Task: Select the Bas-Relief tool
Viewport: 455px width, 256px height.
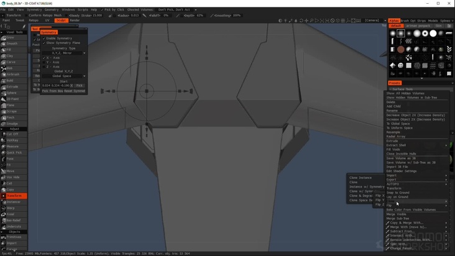Action: (14, 221)
